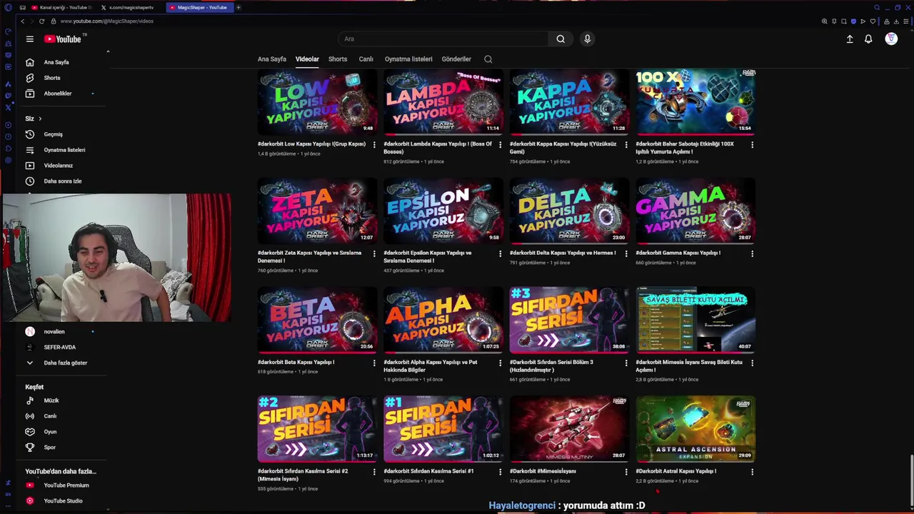Open the notifications bell
914x514 pixels.
point(868,39)
